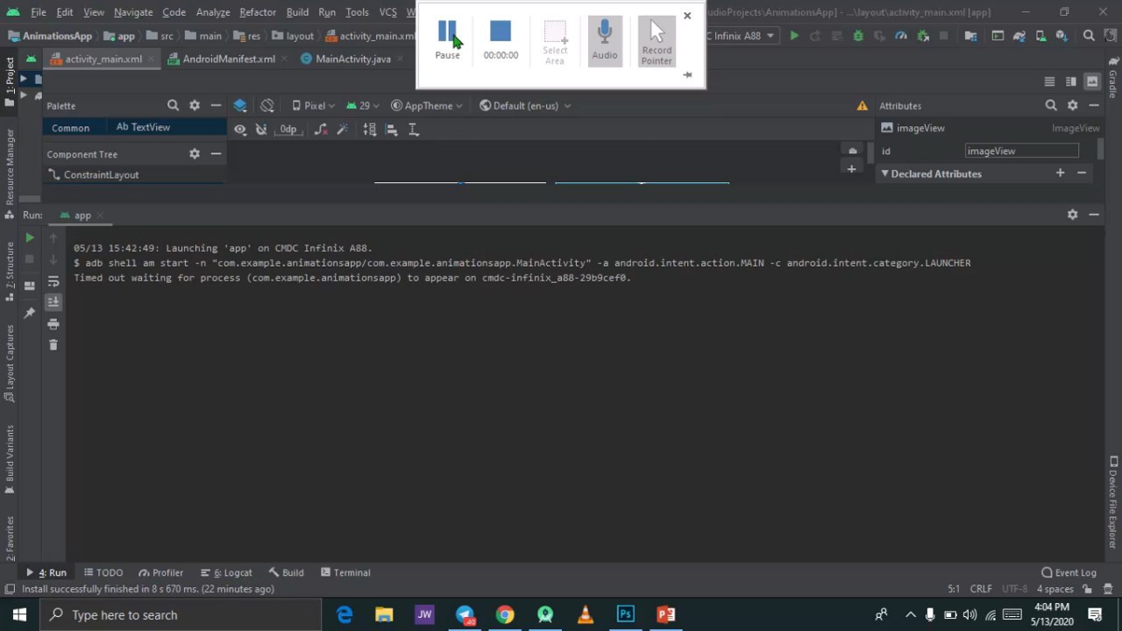Open the AppTheme dropdown
The height and width of the screenshot is (631, 1122).
click(427, 105)
